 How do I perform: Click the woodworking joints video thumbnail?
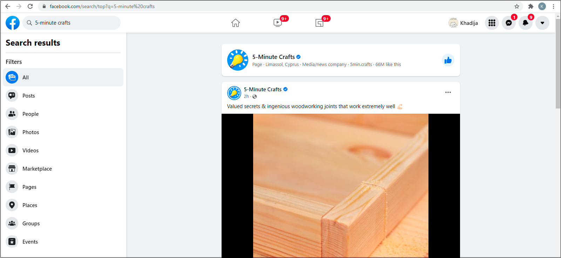pos(341,186)
